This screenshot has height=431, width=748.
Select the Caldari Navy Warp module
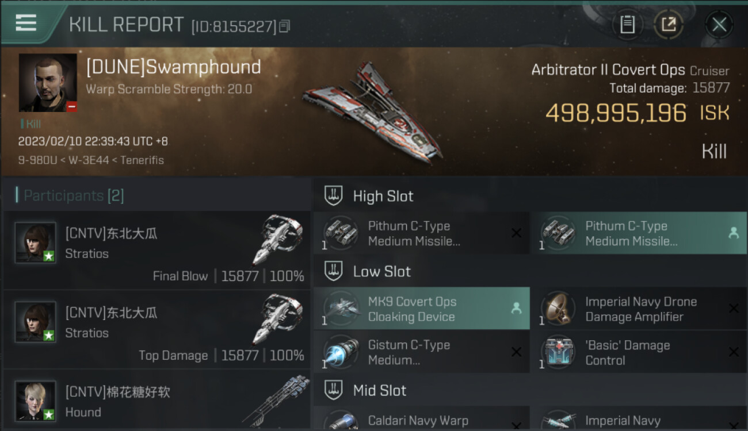click(421, 419)
